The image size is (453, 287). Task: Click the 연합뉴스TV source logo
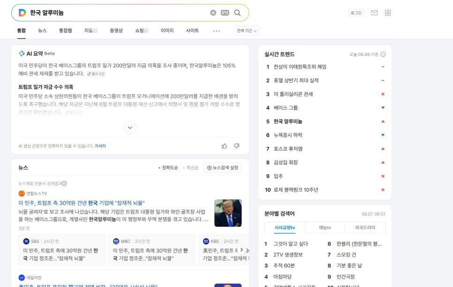tap(22, 194)
